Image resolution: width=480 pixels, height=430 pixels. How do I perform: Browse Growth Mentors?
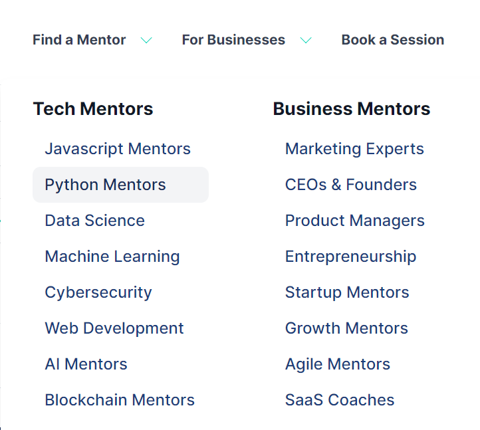coord(346,328)
